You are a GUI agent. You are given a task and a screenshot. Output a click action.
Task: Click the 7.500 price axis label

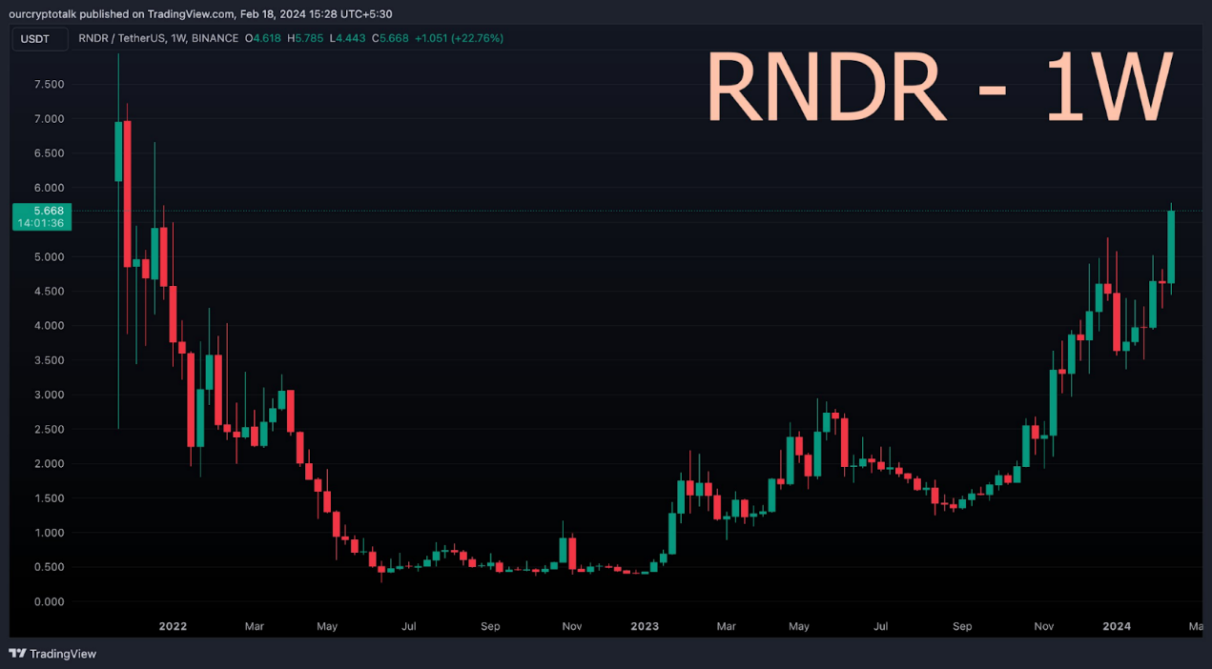49,85
